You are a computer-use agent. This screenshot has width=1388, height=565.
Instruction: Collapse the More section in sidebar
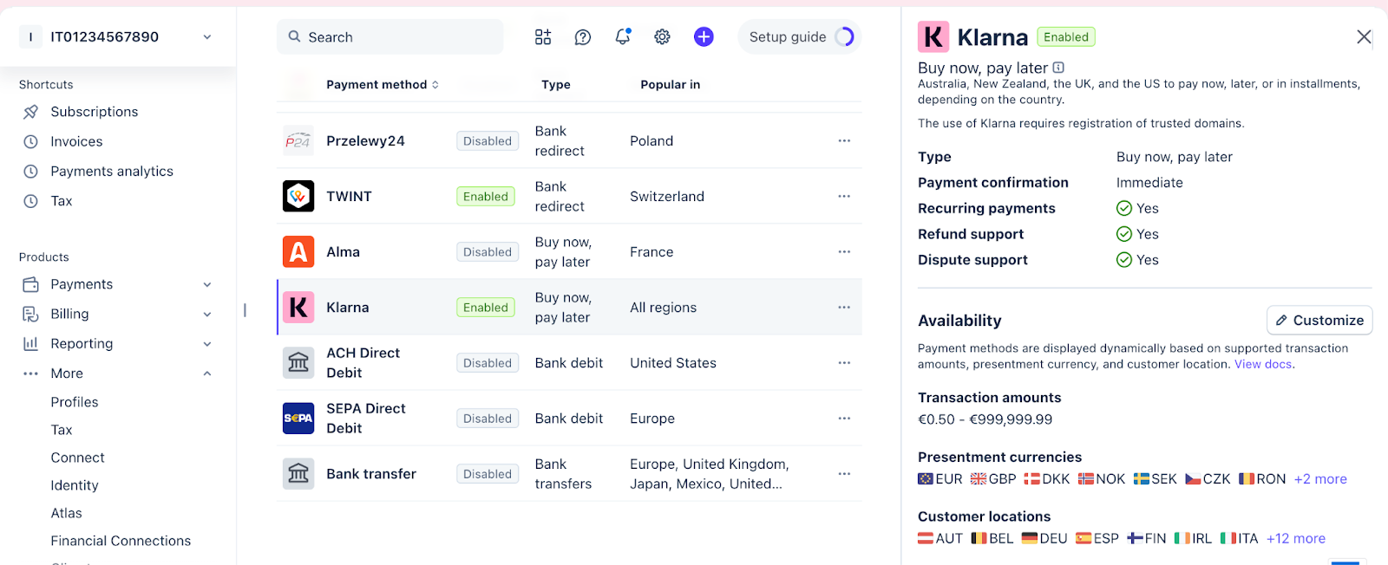coord(206,373)
